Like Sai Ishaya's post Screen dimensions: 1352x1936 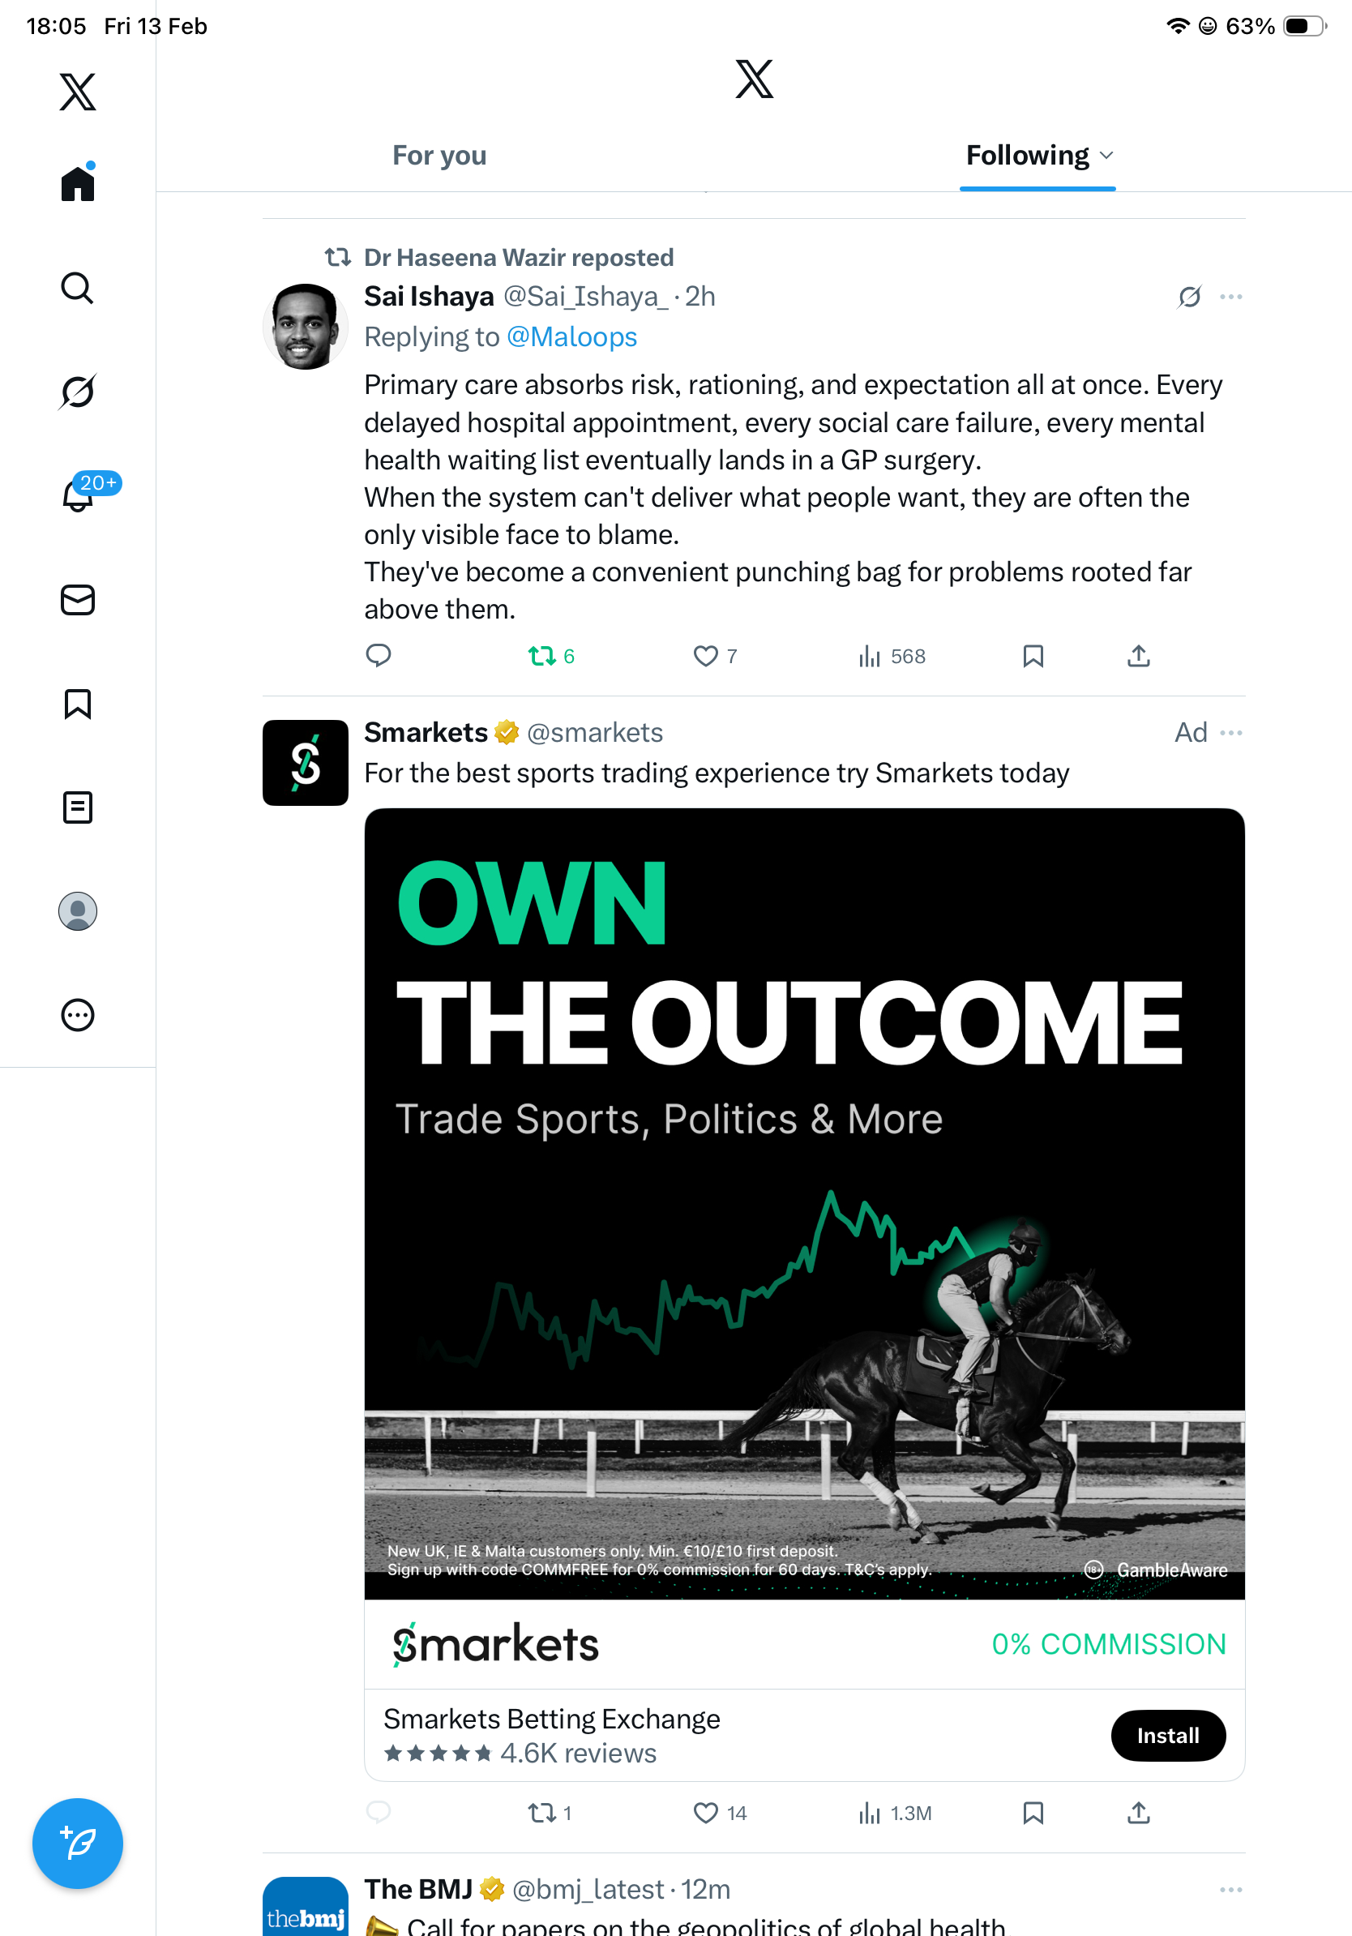click(705, 656)
